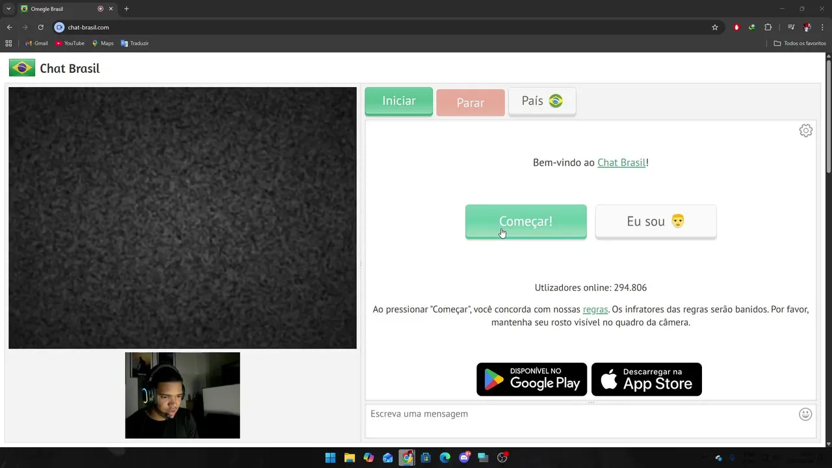View site information icon in address bar

point(59,27)
